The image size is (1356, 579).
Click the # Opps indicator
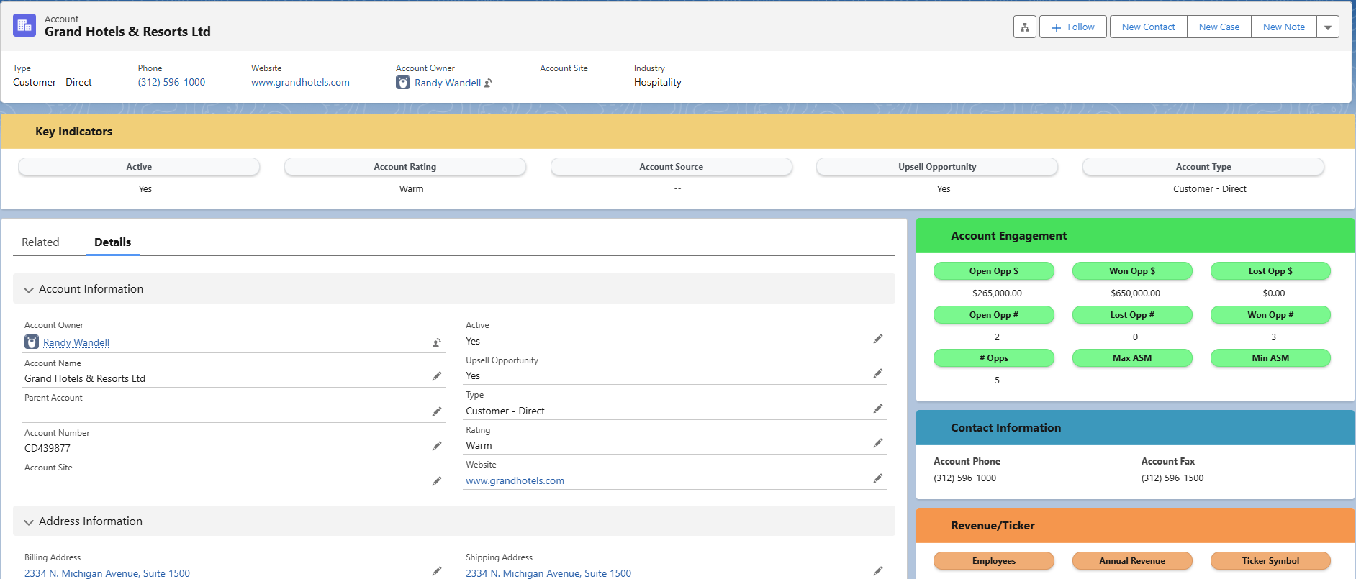pos(993,358)
